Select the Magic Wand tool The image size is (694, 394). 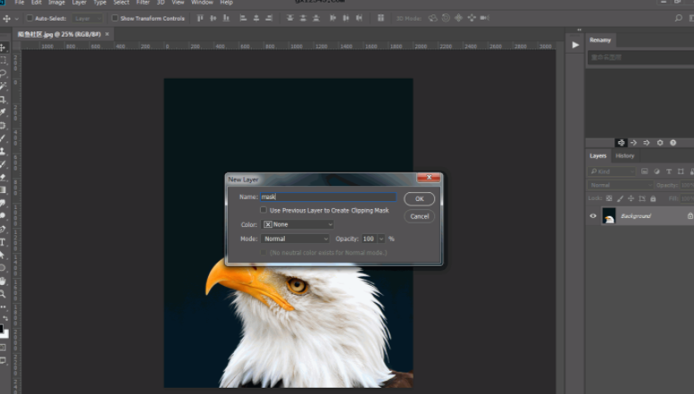[3, 86]
